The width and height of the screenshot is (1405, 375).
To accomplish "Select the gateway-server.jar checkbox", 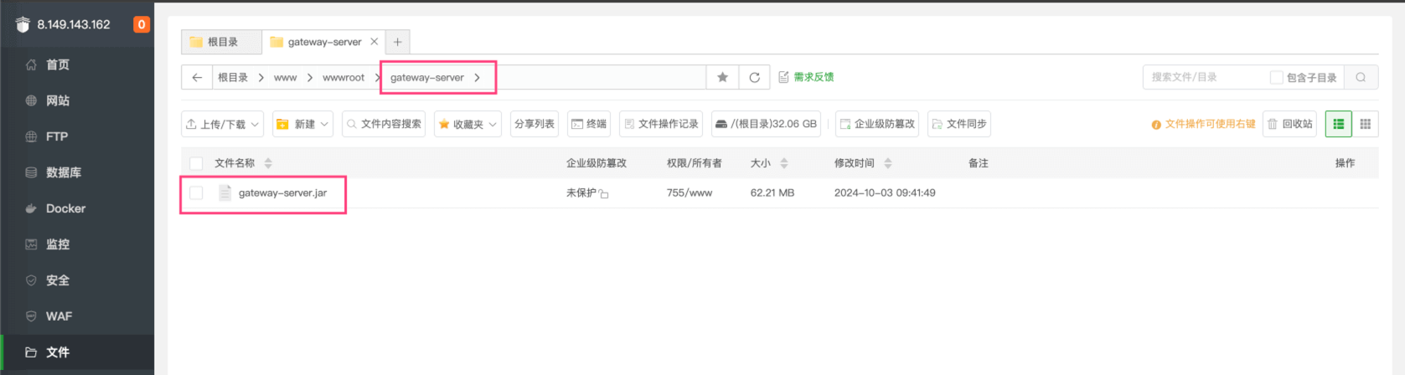I will click(x=196, y=193).
